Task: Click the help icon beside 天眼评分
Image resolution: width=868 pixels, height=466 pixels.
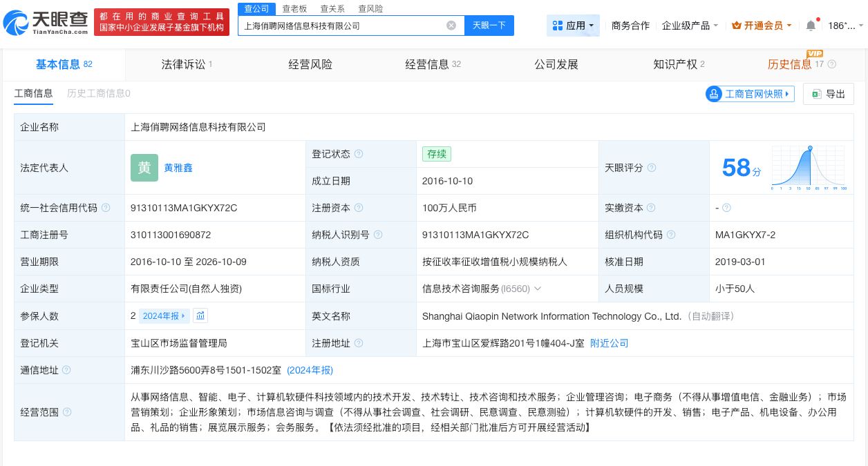Action: pyautogui.click(x=650, y=168)
